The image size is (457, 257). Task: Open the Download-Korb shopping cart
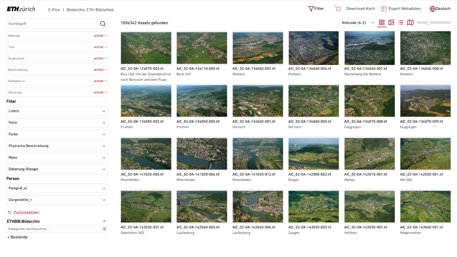tap(338, 9)
